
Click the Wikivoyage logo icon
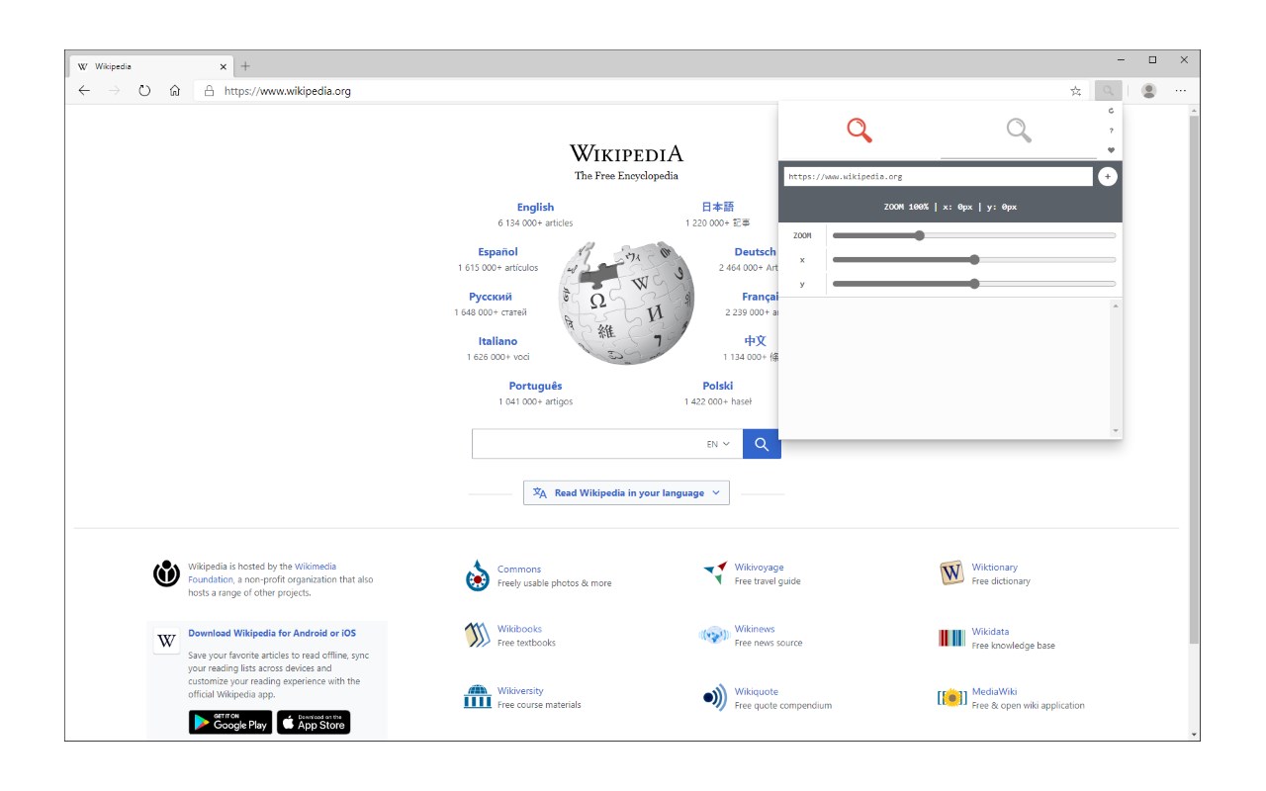[715, 573]
